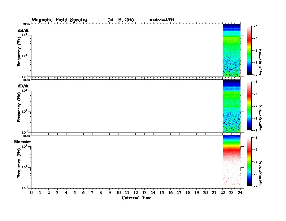Screen dimensions: 286x221
Task: Click the dH/dt spectrogram data block
Action: click(231, 50)
